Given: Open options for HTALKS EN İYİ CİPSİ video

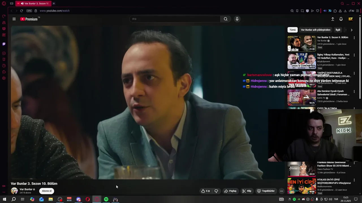Looking at the screenshot, I should [354, 180].
